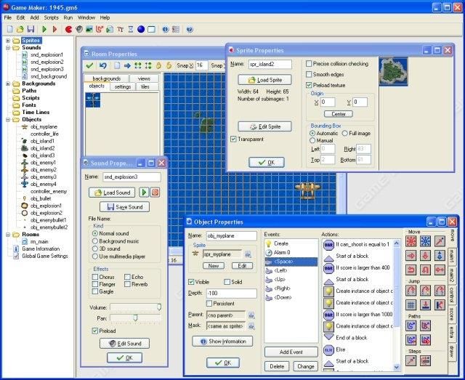Click the undo arrow in Room Properties
465x380 pixels.
[102, 65]
